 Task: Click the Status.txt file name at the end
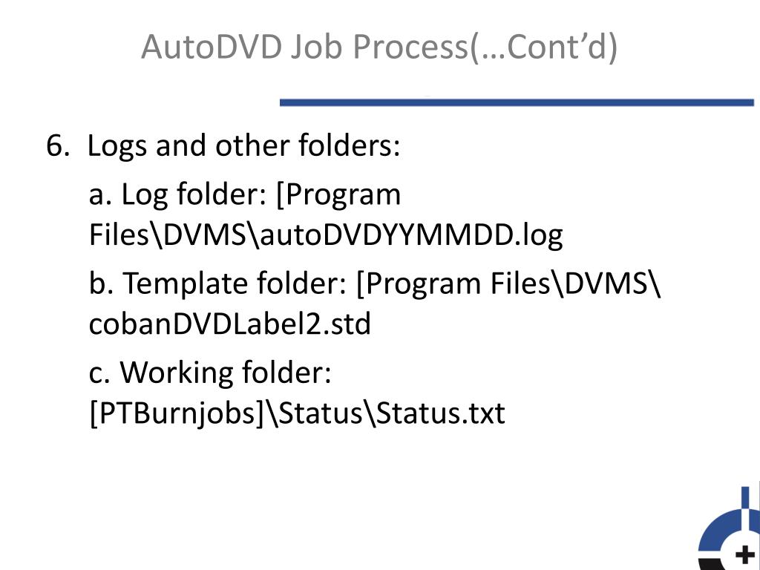[441, 413]
